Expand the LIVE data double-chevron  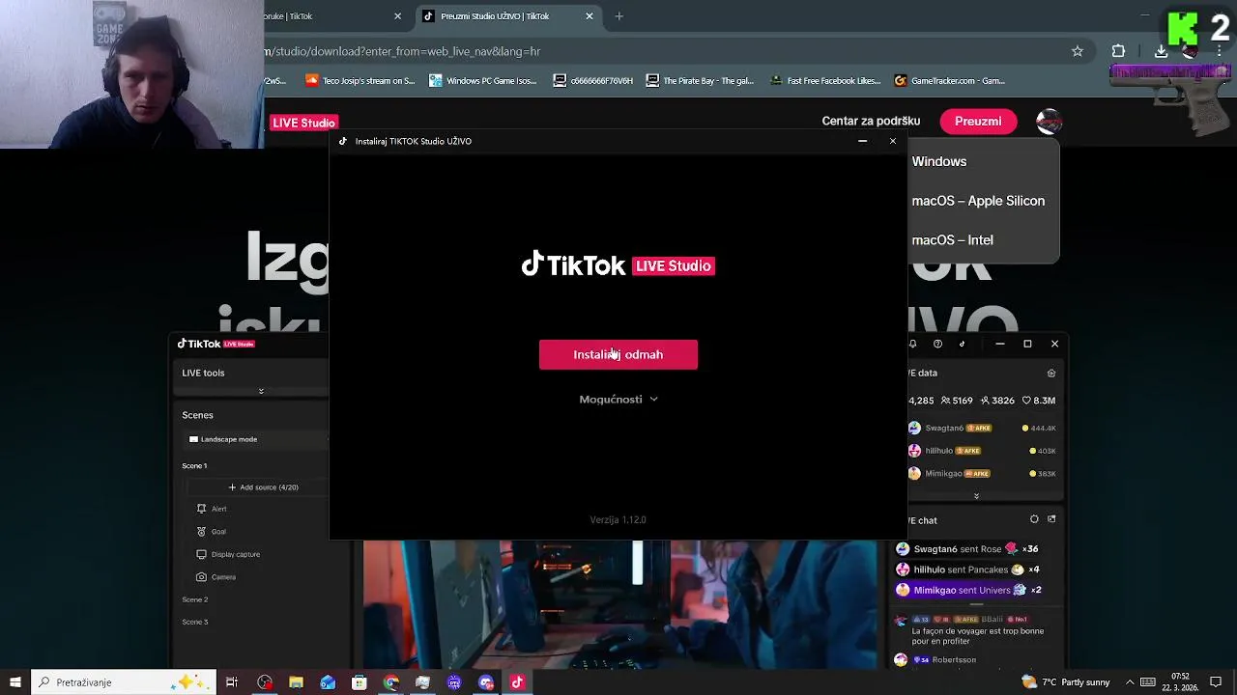pyautogui.click(x=976, y=496)
